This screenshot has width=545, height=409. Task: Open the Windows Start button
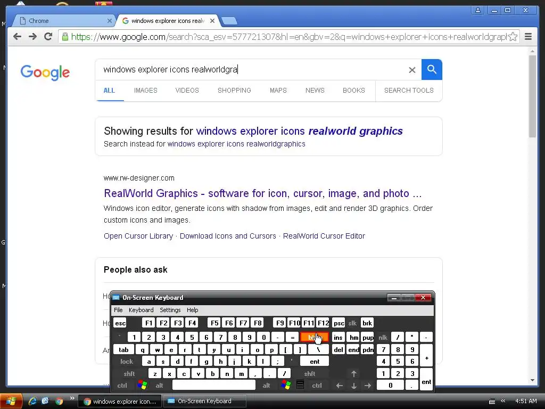pyautogui.click(x=11, y=401)
